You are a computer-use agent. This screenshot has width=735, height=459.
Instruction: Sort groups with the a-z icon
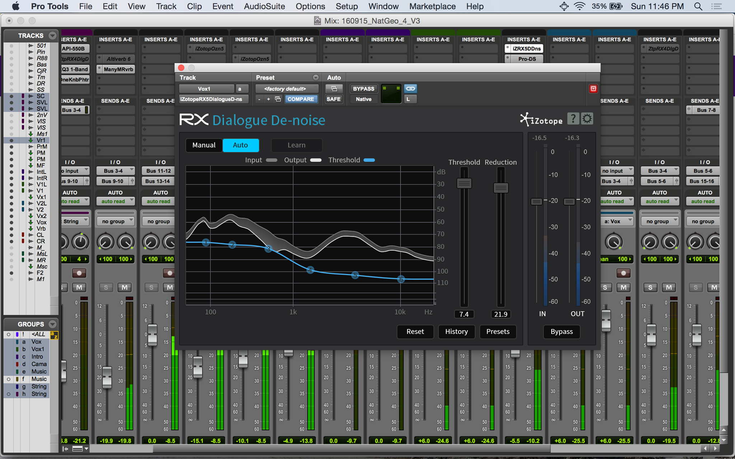tap(54, 335)
